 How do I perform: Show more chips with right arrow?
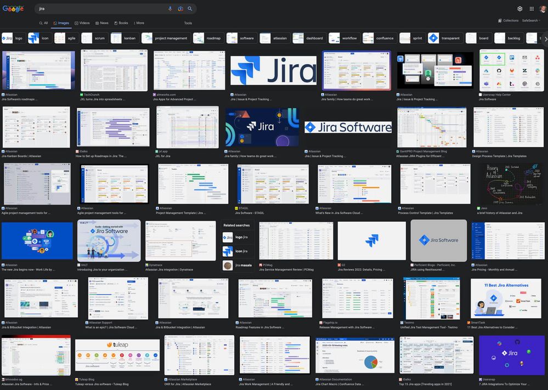pos(545,39)
